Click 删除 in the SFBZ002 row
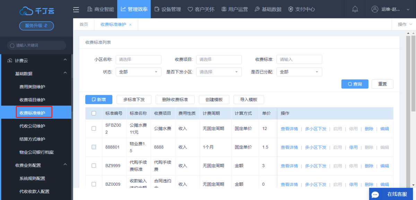 [369, 129]
